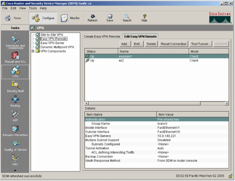Click the Test Tunnel... button
235x181 pixels.
201,44
